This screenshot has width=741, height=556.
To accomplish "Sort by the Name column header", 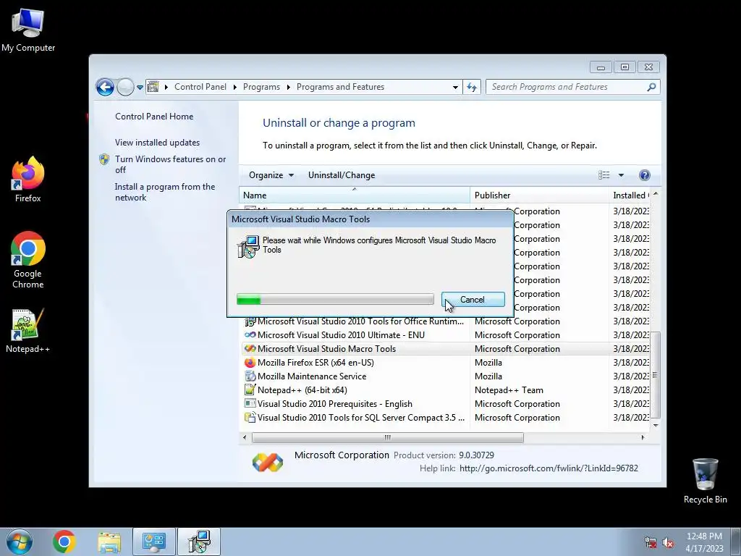I will (x=355, y=195).
